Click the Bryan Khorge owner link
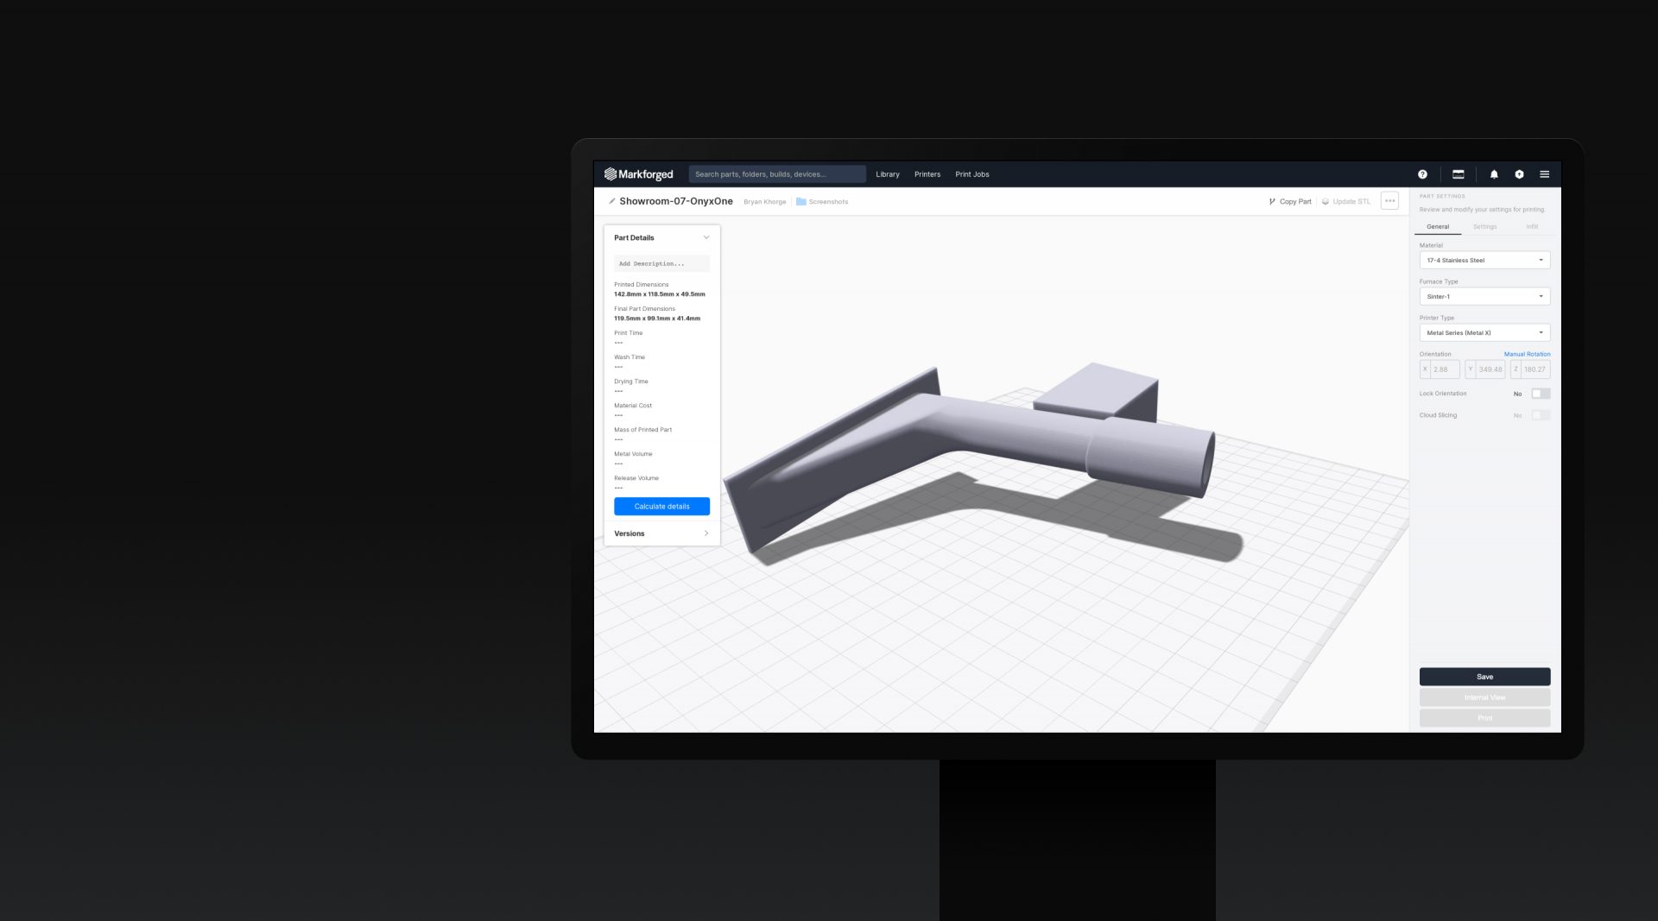 click(x=764, y=202)
